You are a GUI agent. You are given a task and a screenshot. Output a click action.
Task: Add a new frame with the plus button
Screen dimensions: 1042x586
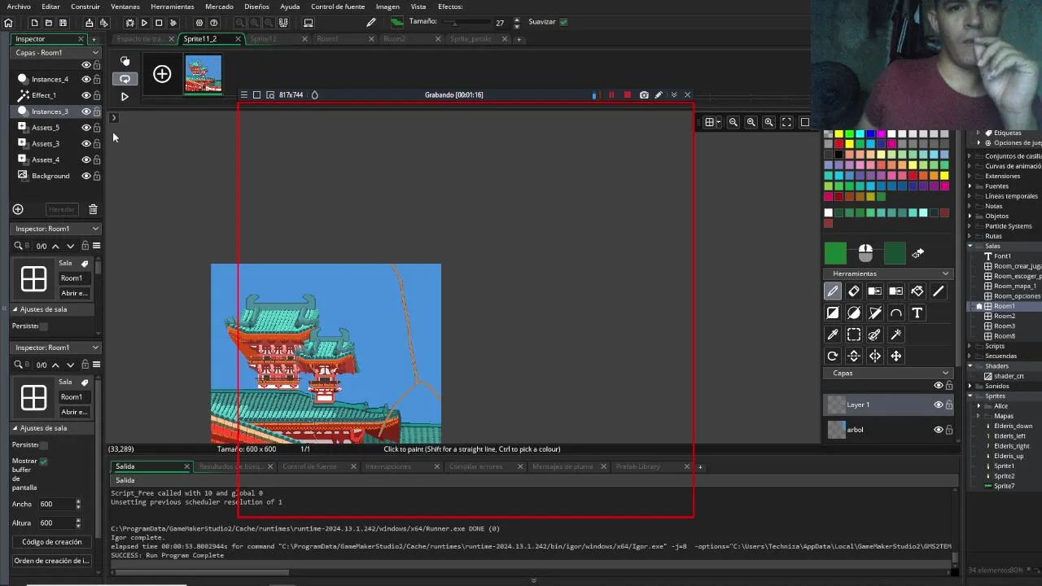(162, 75)
